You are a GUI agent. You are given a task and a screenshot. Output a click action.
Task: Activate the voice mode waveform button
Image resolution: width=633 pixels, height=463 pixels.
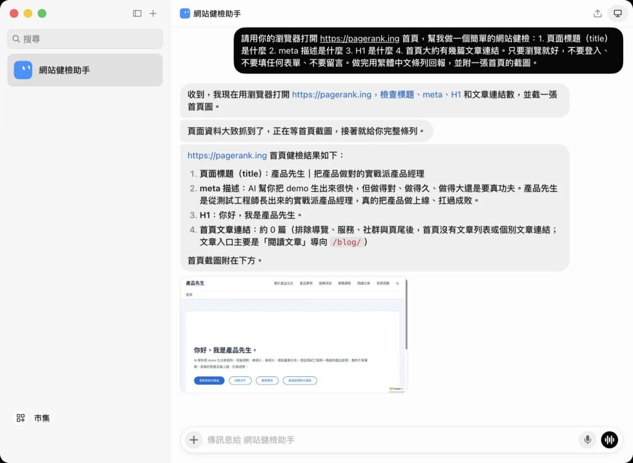click(x=609, y=439)
